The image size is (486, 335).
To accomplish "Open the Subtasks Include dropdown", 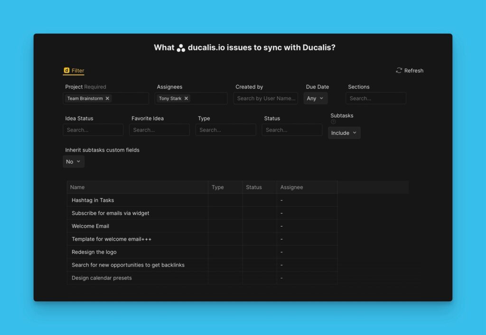I will click(x=344, y=133).
